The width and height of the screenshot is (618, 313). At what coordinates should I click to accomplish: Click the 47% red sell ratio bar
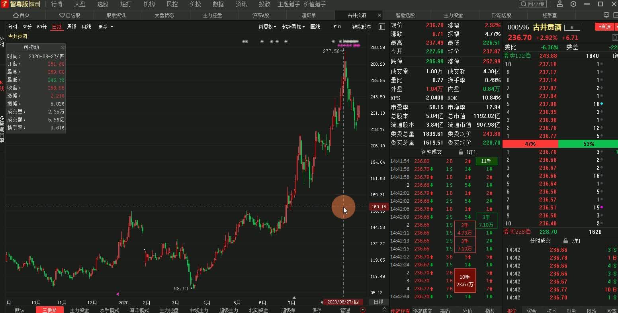point(530,144)
